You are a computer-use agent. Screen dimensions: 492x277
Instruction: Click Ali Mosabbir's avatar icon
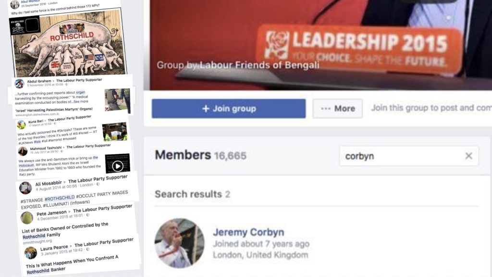[x=25, y=188]
